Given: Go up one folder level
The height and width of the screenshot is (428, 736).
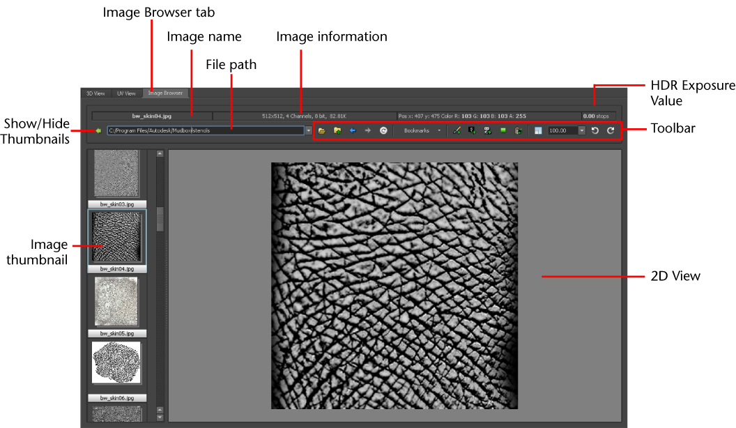Looking at the screenshot, I should pos(337,131).
